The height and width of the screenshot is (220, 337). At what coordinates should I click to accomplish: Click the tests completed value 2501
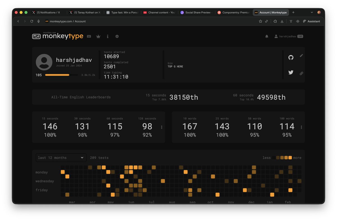[x=110, y=67]
